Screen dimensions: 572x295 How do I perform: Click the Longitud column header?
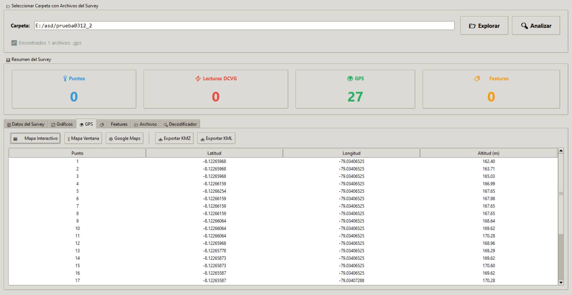tap(351, 153)
